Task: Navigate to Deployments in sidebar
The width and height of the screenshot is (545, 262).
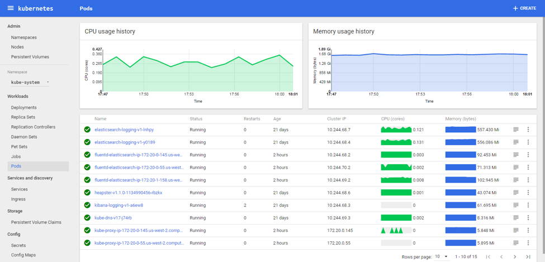Action: tap(23, 108)
